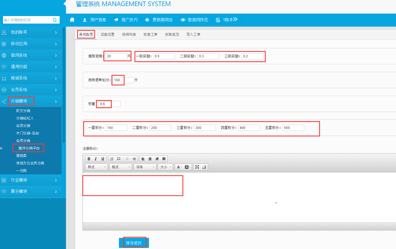
Task: Maximize the editor with fullscreen icon
Action: 197,167
